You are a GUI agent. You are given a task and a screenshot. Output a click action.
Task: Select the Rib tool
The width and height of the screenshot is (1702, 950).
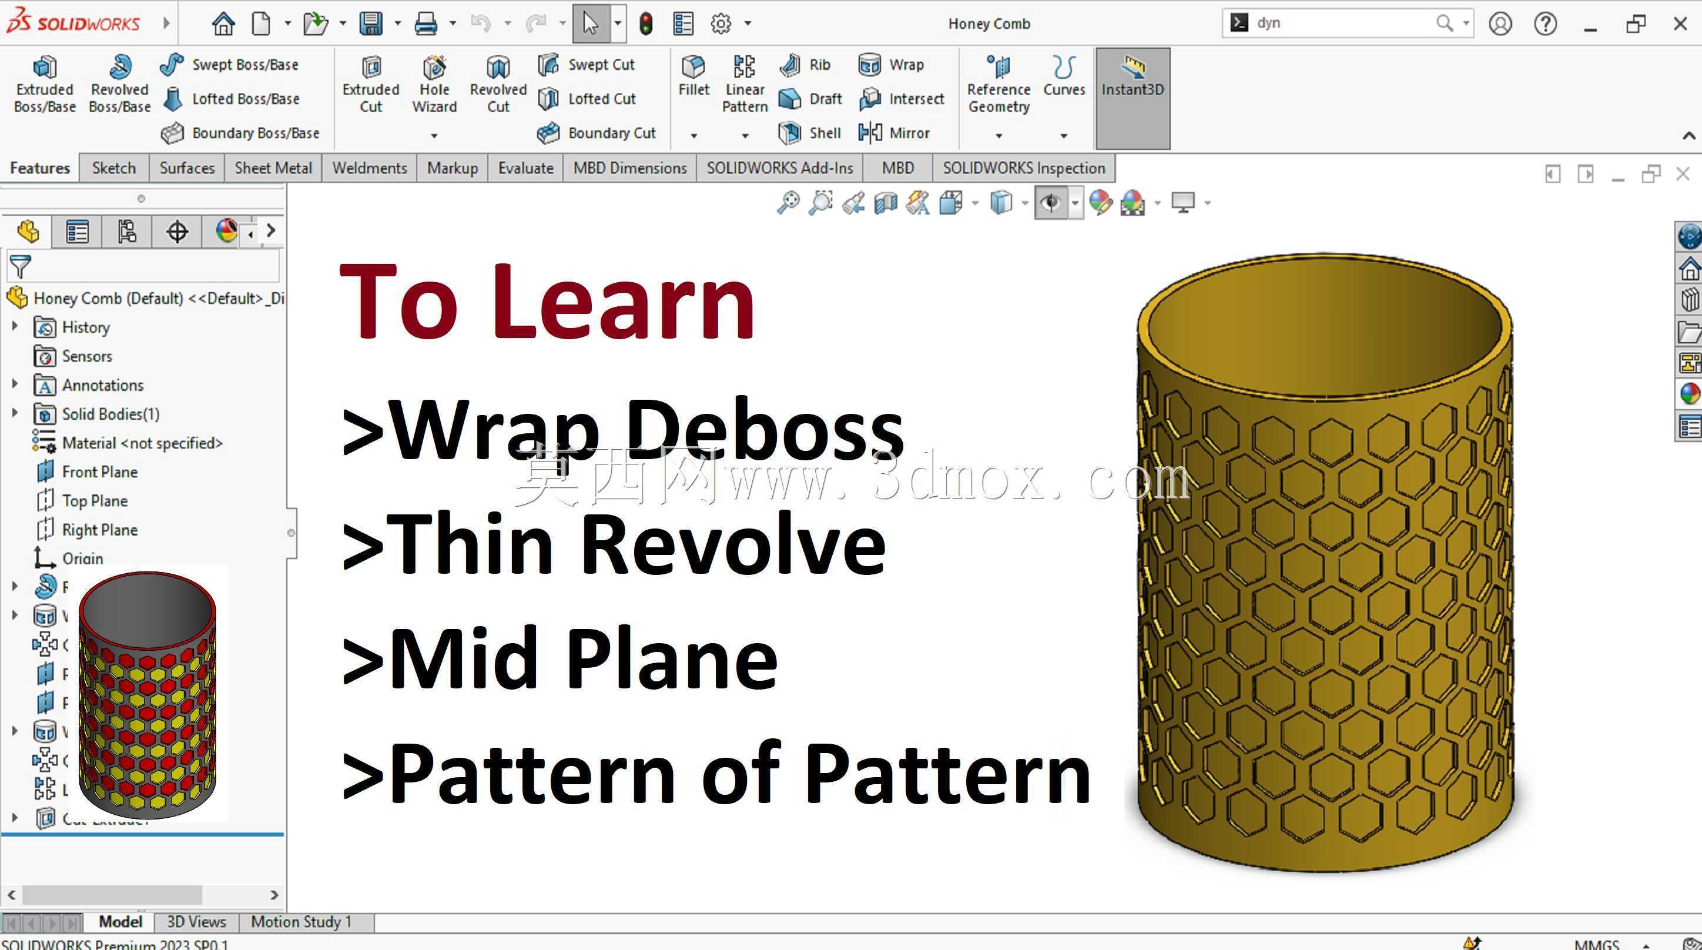point(805,64)
